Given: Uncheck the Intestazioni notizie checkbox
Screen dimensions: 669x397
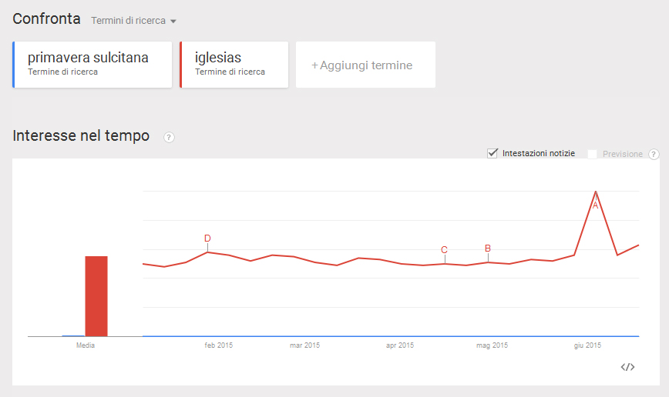Looking at the screenshot, I should tap(493, 153).
